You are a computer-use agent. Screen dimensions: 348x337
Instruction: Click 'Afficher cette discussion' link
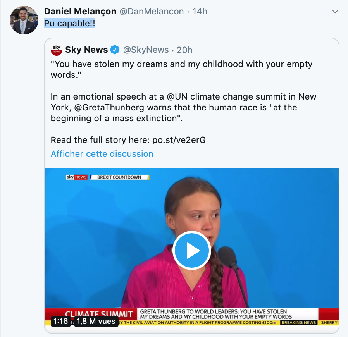[102, 154]
